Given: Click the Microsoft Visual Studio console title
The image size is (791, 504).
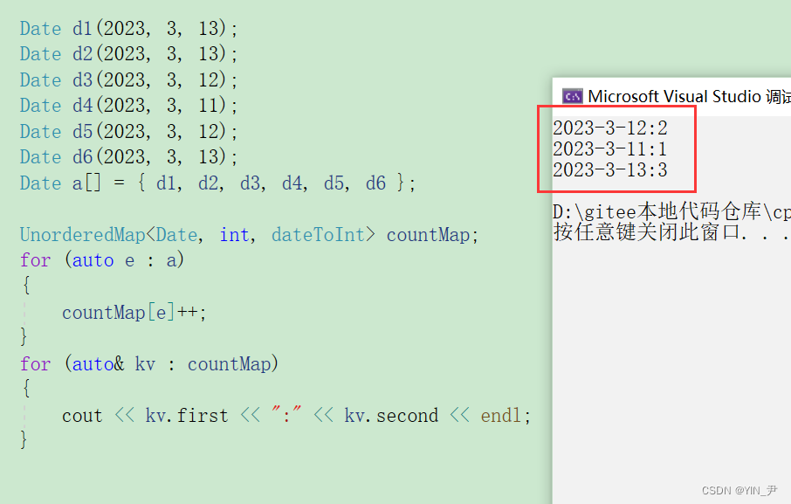Looking at the screenshot, I should (689, 96).
